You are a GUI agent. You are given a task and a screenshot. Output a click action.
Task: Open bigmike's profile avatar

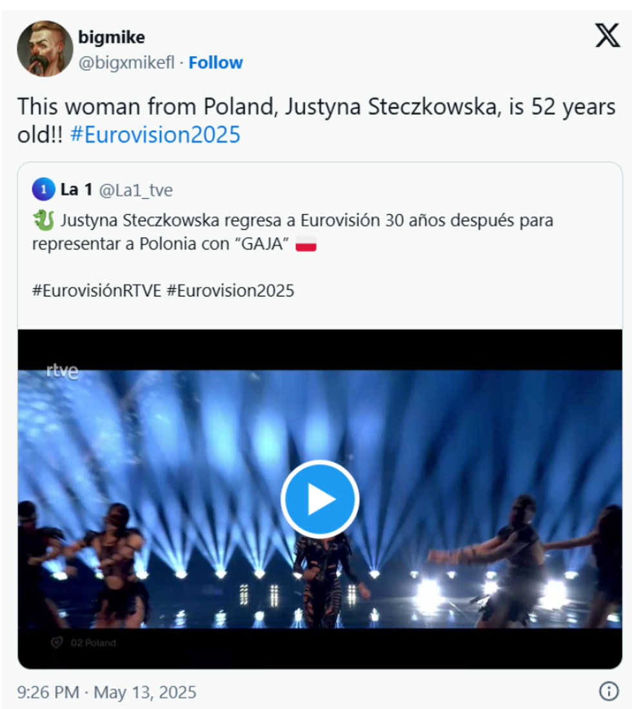(x=44, y=48)
